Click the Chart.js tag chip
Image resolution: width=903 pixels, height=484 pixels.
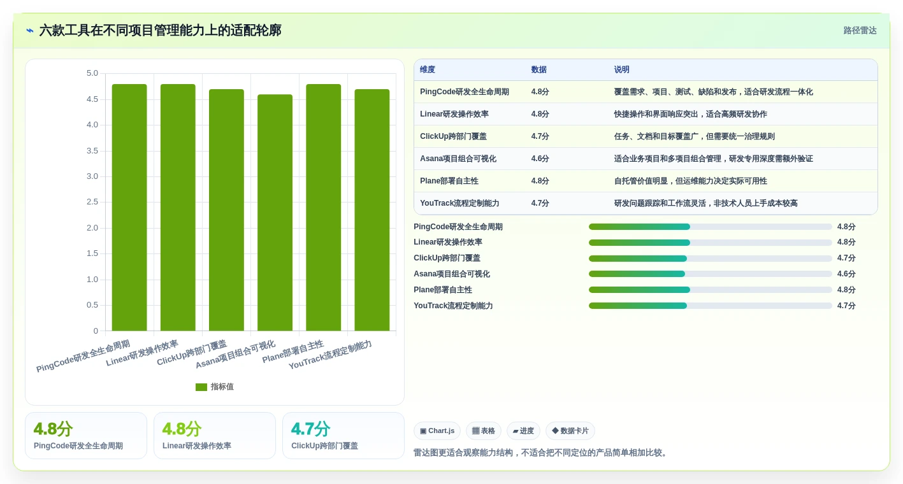pos(437,431)
